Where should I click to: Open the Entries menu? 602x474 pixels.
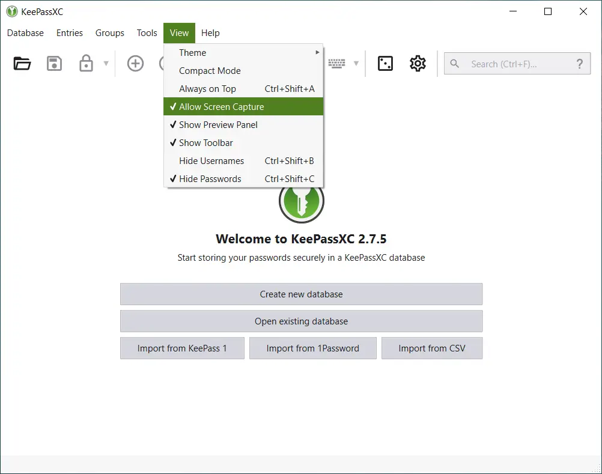(x=70, y=33)
